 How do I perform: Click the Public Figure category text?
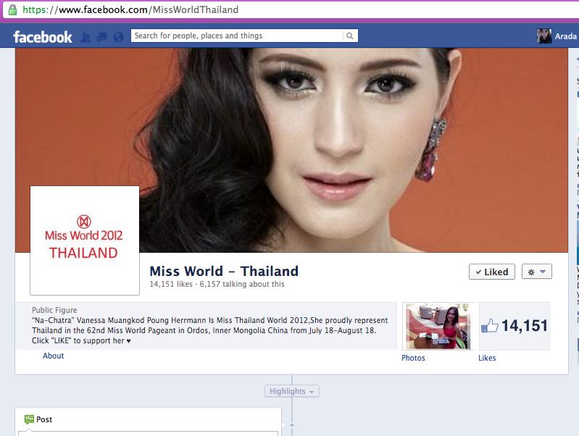click(54, 310)
